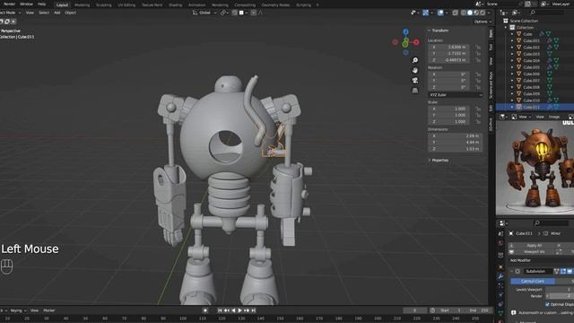Click the snap magnet icon in header
This screenshot has height=323, width=574.
(235, 13)
